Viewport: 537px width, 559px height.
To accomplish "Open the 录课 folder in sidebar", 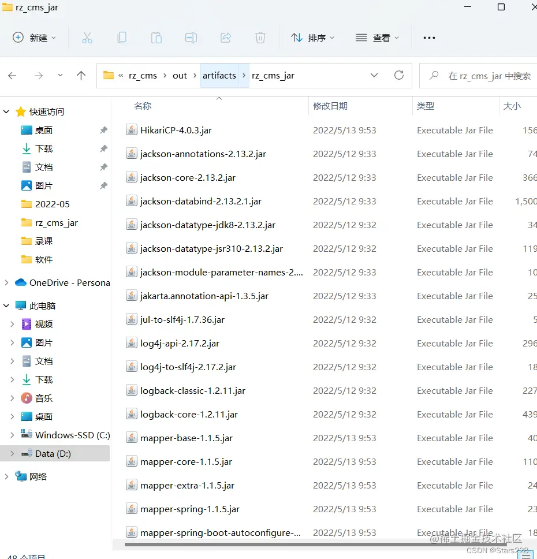I will (44, 241).
